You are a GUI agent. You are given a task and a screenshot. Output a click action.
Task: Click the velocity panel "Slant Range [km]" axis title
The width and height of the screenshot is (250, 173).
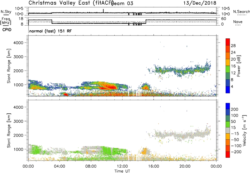click(x=9, y=131)
